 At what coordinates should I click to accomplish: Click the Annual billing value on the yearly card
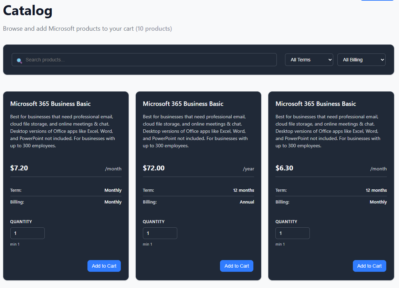pyautogui.click(x=247, y=202)
